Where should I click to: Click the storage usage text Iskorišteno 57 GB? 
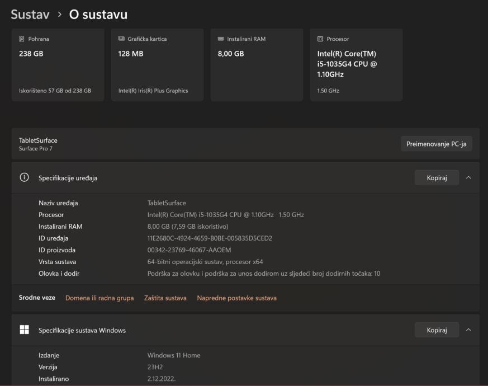coord(55,92)
